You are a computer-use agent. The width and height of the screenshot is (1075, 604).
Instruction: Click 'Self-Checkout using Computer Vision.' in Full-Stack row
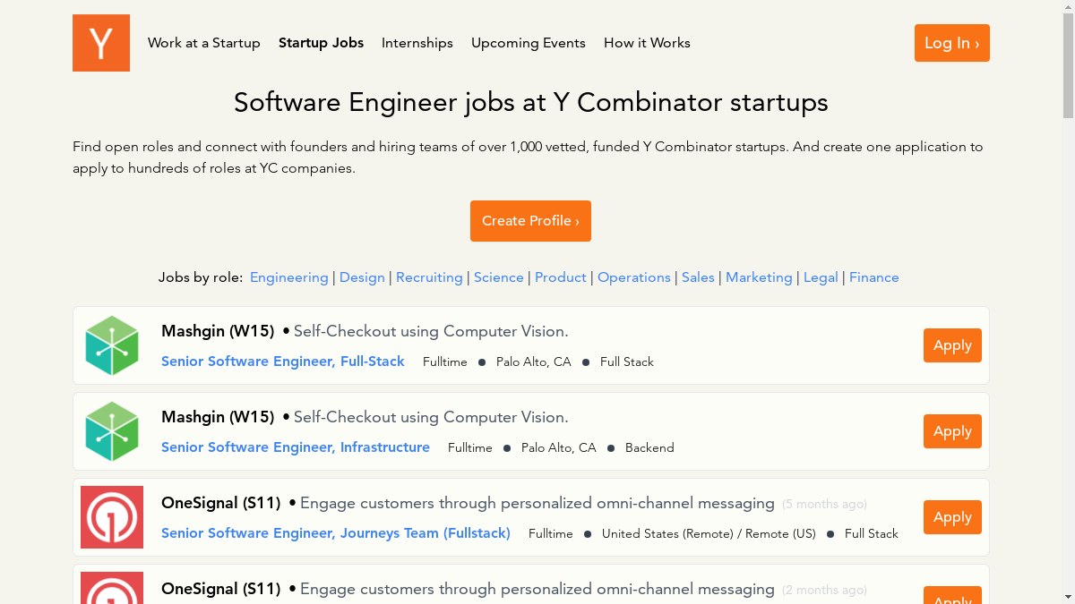pos(431,331)
